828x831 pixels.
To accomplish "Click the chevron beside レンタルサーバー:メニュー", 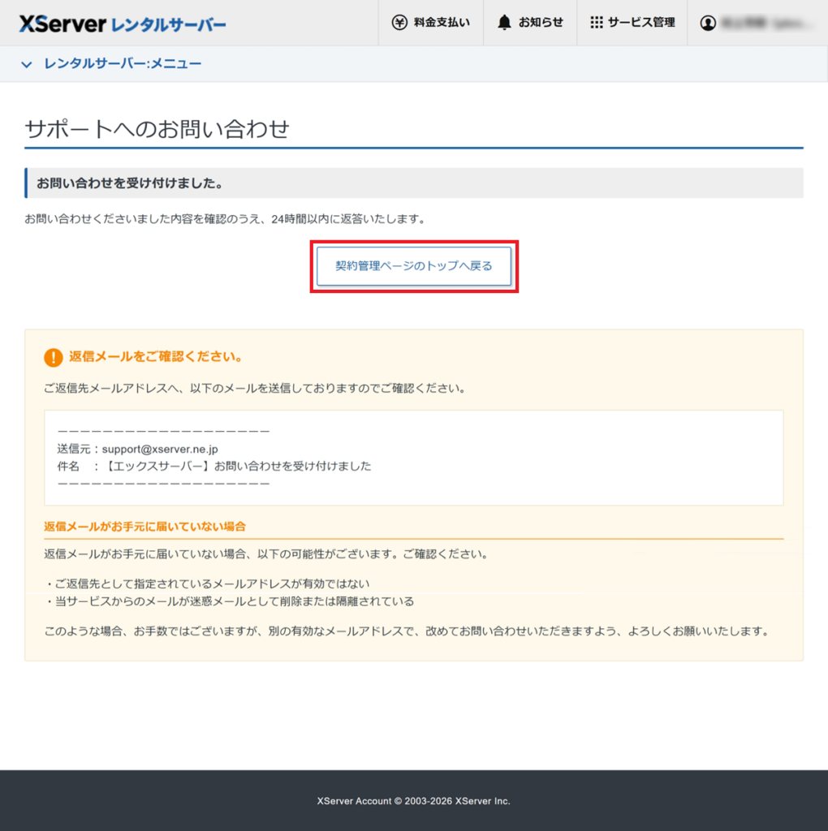I will (x=27, y=62).
